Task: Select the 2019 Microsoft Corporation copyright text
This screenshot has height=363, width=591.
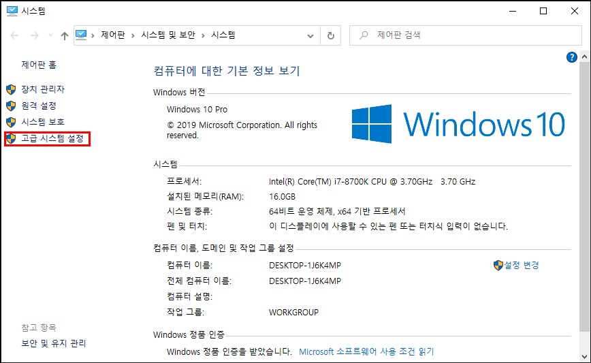Action: click(x=242, y=130)
